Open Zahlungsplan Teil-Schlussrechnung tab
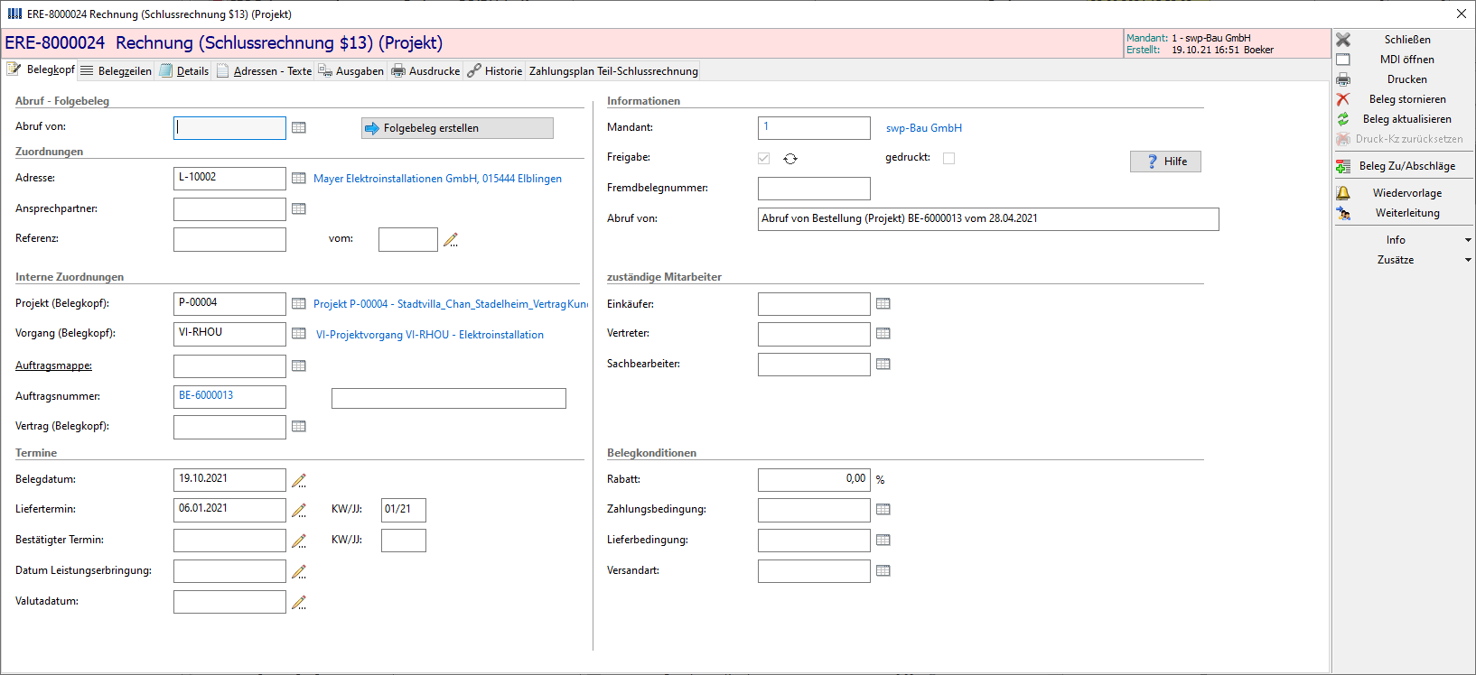This screenshot has width=1476, height=675. tap(613, 71)
